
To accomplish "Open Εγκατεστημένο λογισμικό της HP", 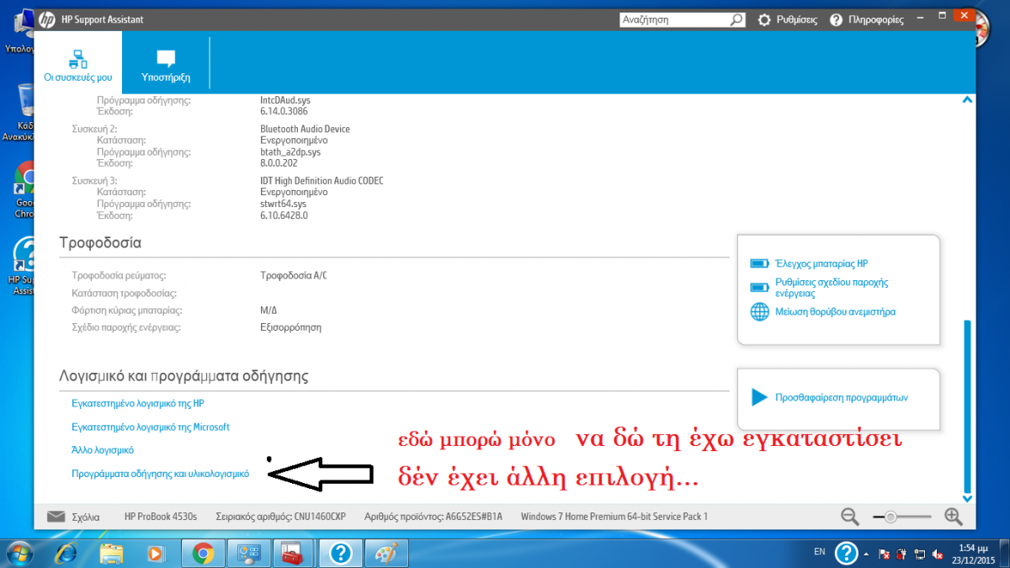I will click(x=138, y=403).
